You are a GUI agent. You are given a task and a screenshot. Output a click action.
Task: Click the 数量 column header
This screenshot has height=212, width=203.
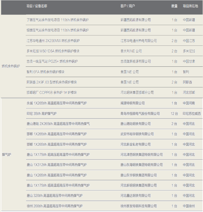[x=174, y=6]
